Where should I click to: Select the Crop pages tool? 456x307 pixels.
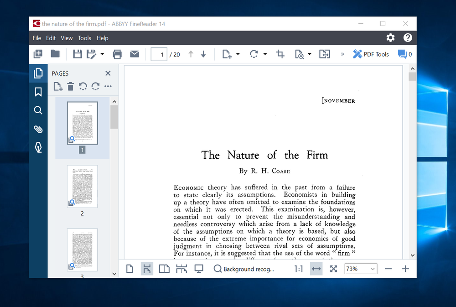coord(280,54)
